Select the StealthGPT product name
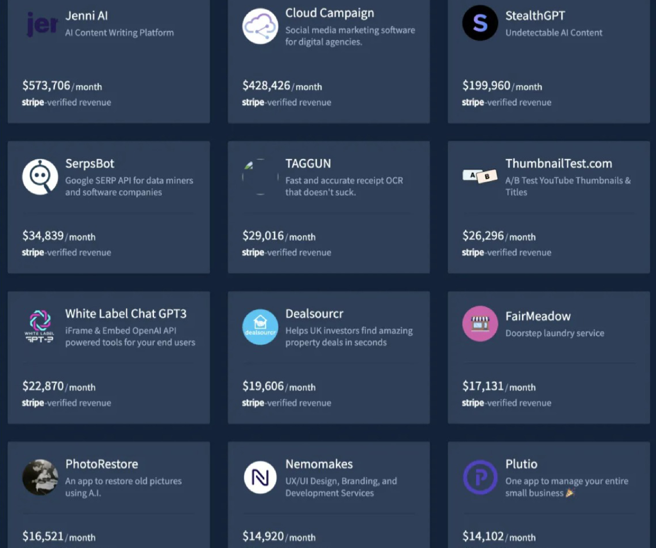Screen dimensions: 656x548 pos(535,16)
